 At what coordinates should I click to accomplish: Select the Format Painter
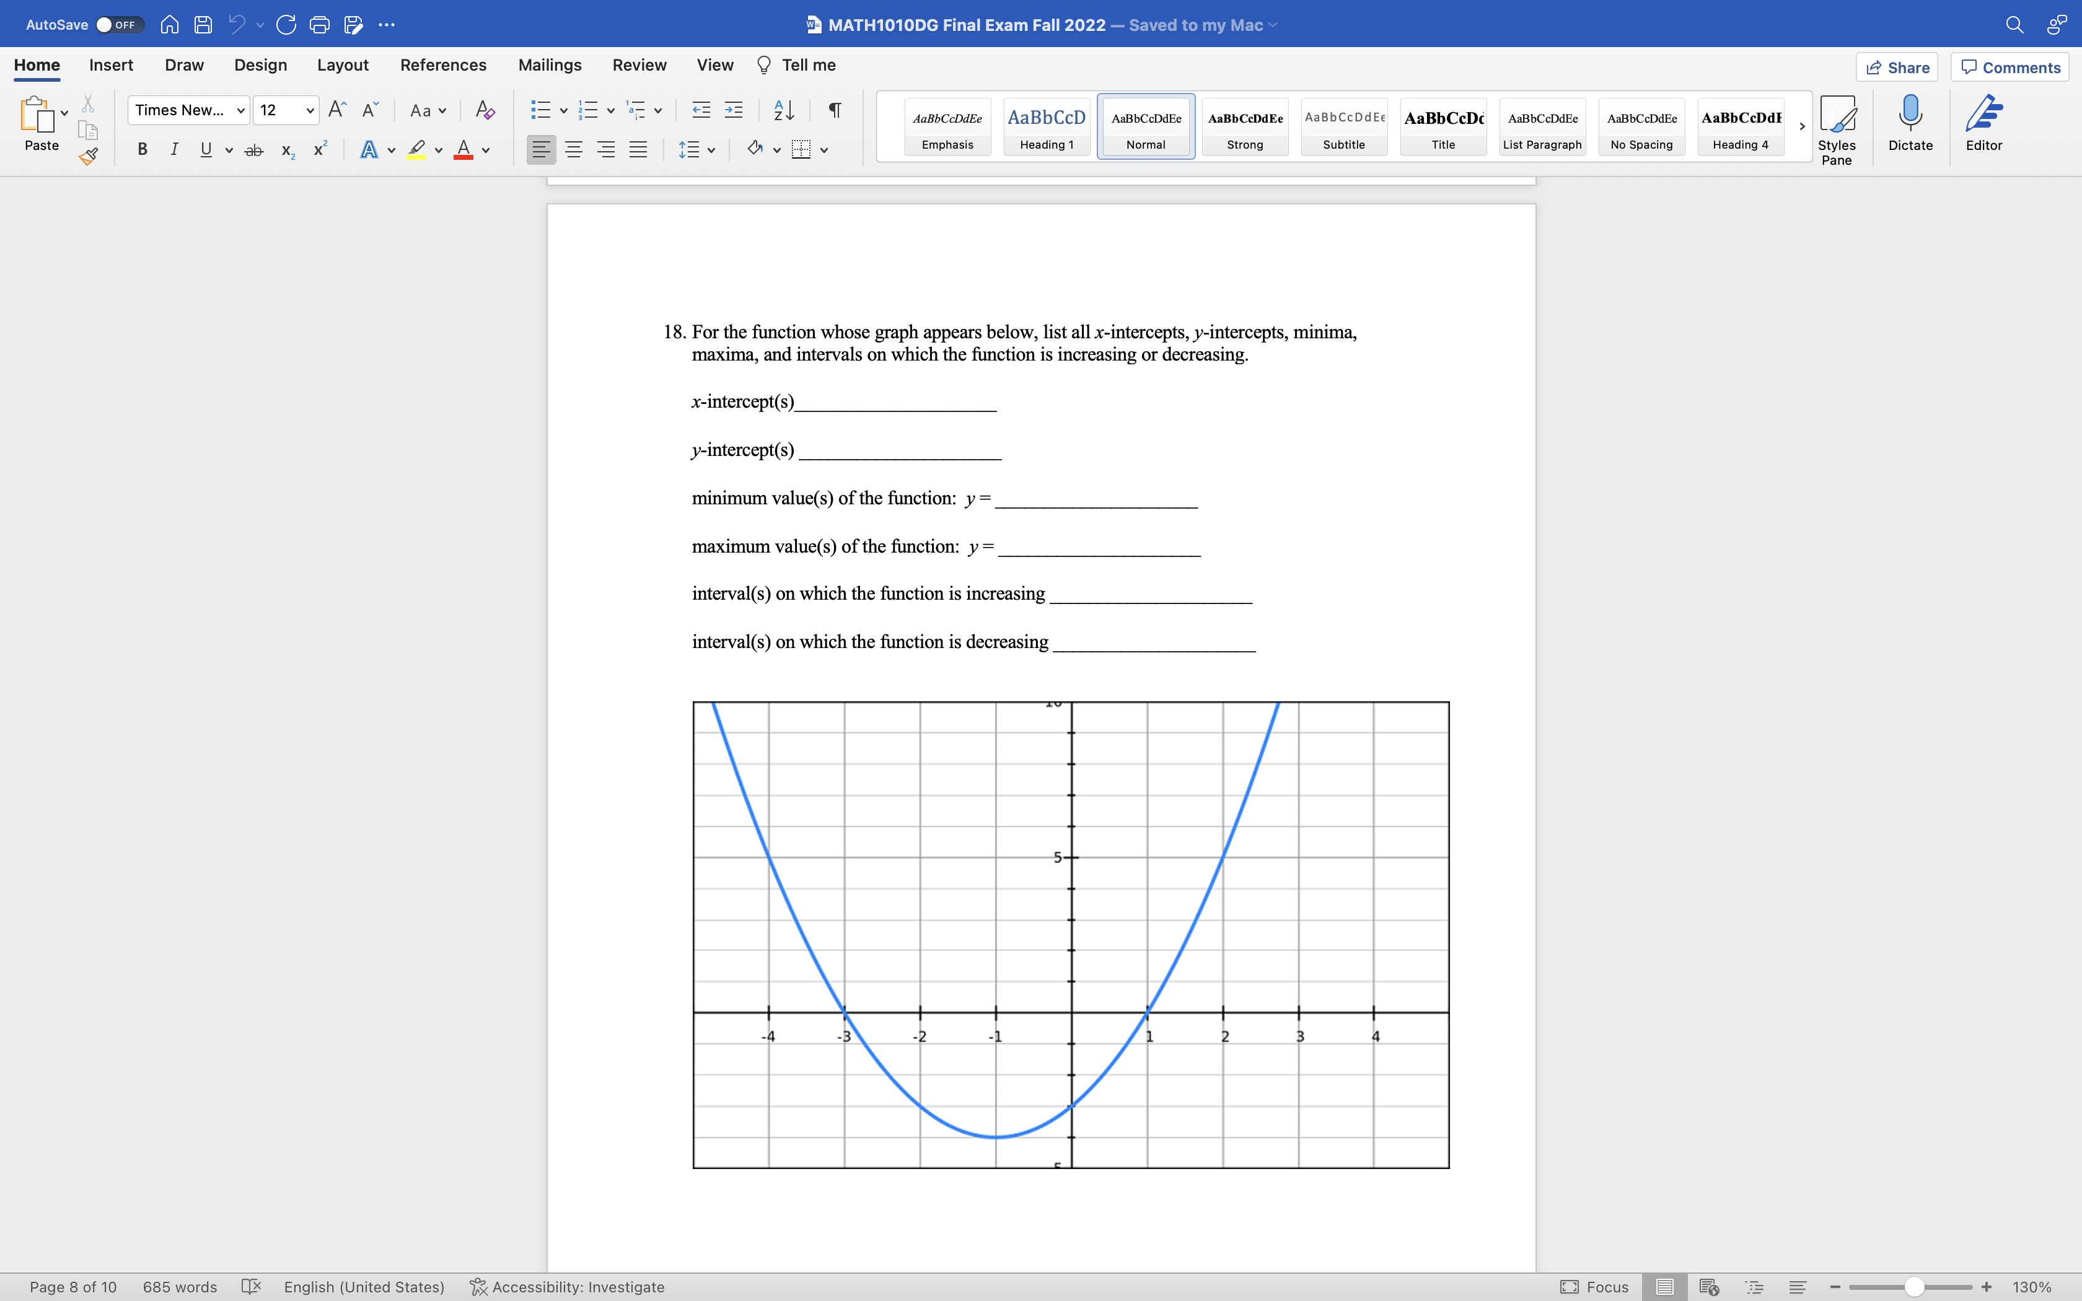[x=89, y=157]
